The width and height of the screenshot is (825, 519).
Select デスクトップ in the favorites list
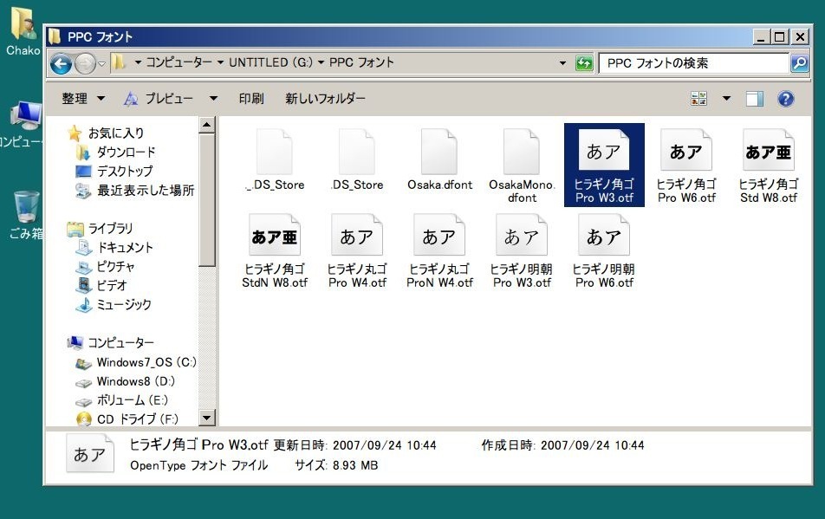[x=124, y=172]
